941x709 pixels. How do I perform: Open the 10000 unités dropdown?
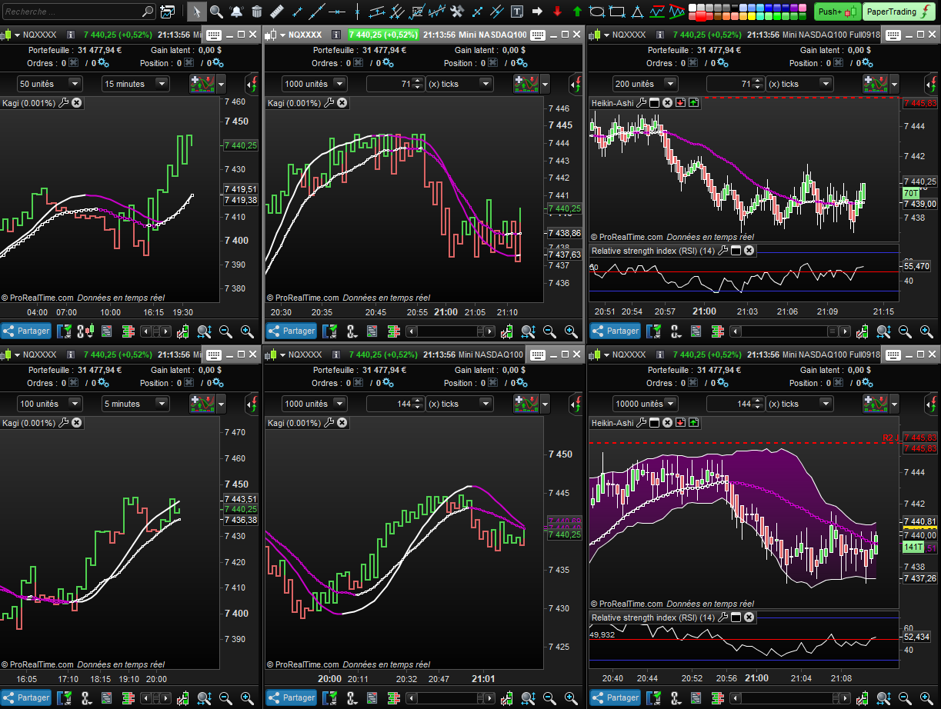tap(645, 404)
